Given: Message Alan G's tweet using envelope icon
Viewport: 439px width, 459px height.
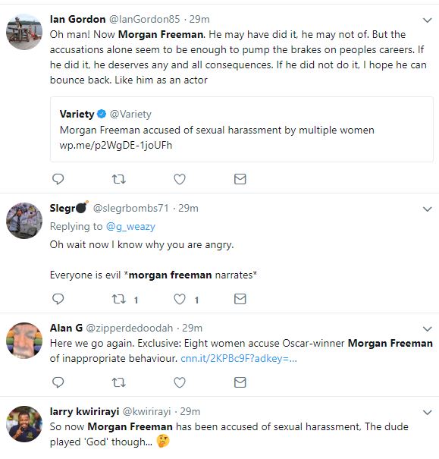Looking at the screenshot, I should tap(240, 382).
